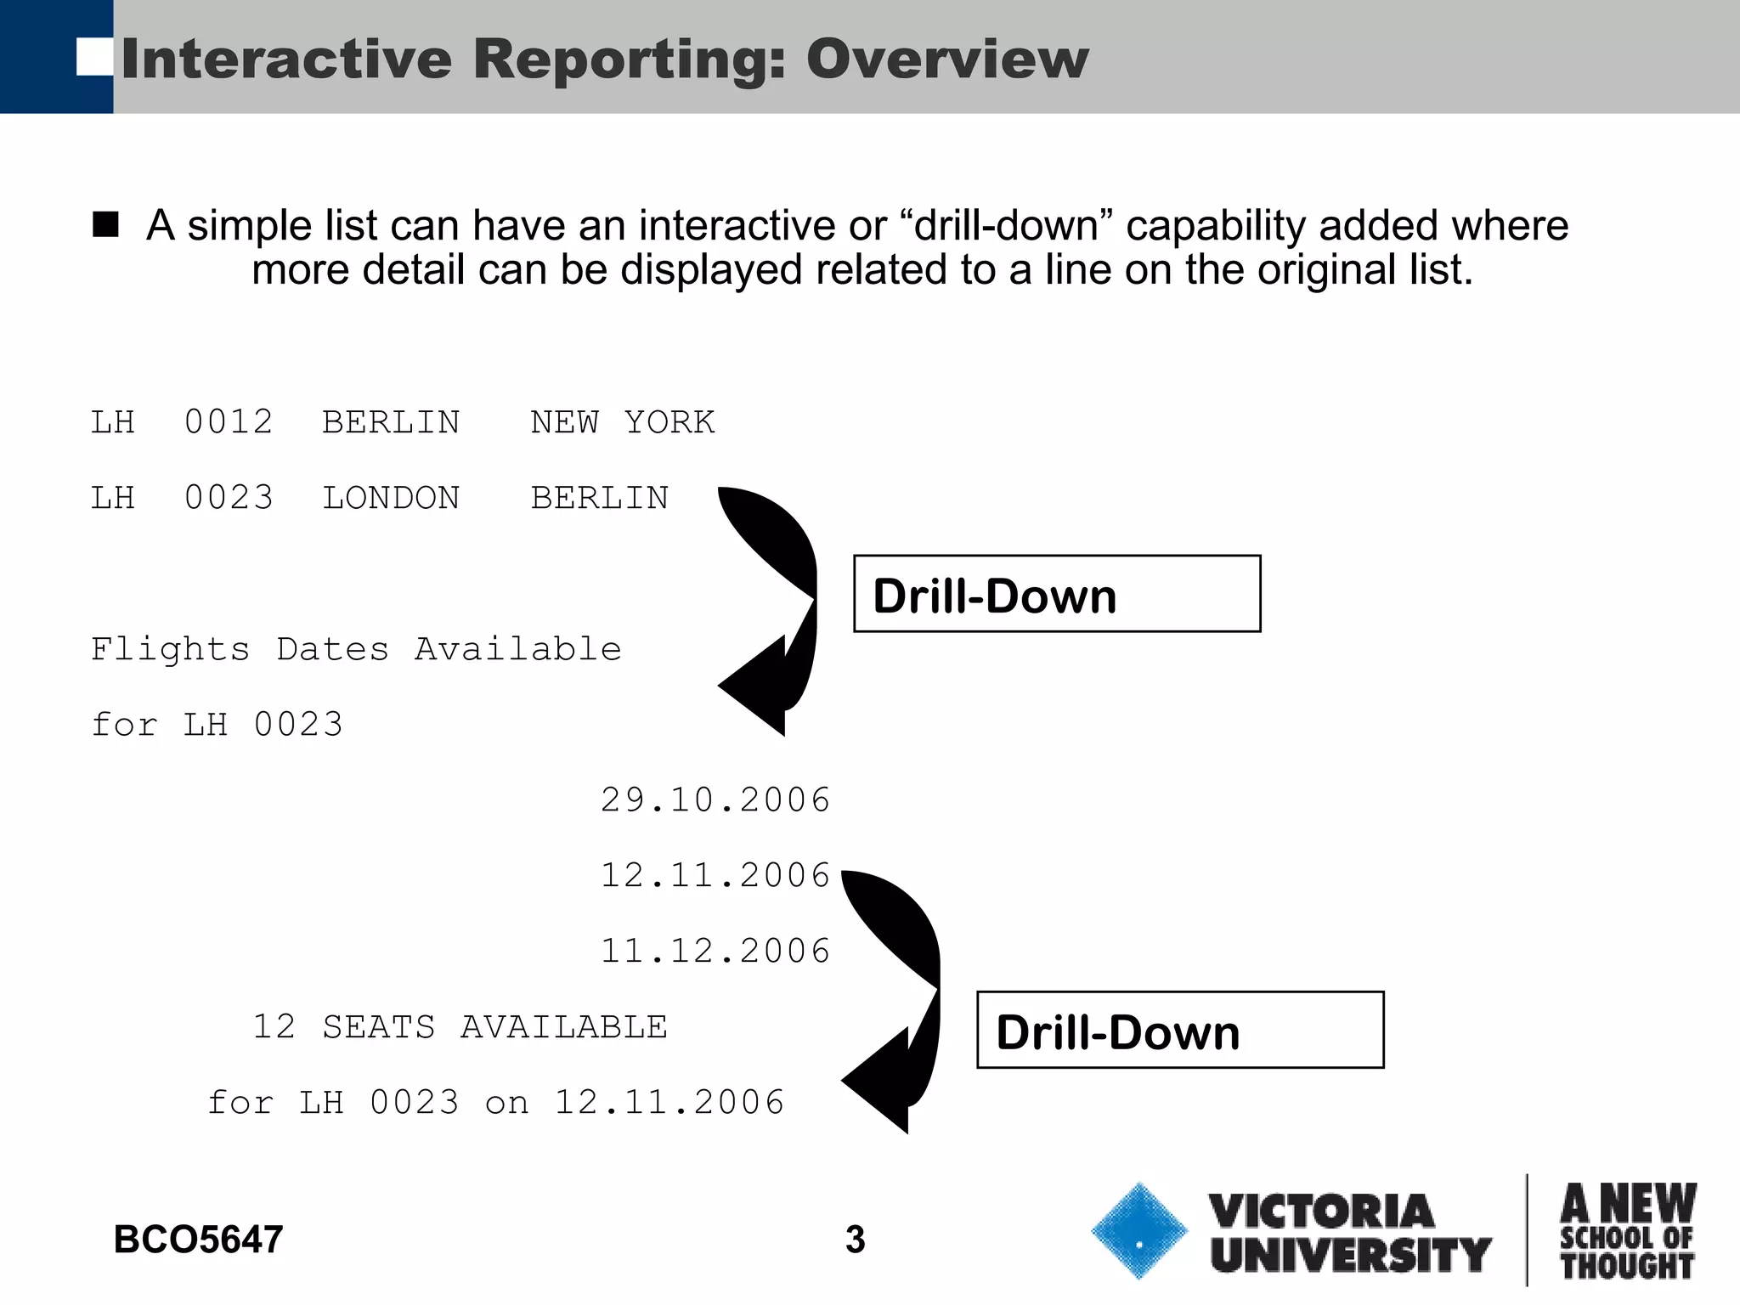Screen dimensions: 1740x1305
Task: Click the text '12 SEATS AVAILABLE'
Action: [460, 1027]
